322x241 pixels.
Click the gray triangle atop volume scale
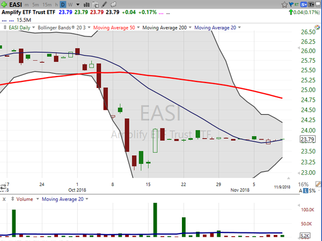click(298, 205)
